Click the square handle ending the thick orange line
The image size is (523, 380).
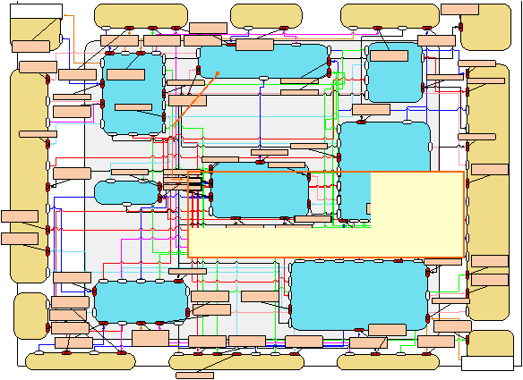tap(218, 73)
